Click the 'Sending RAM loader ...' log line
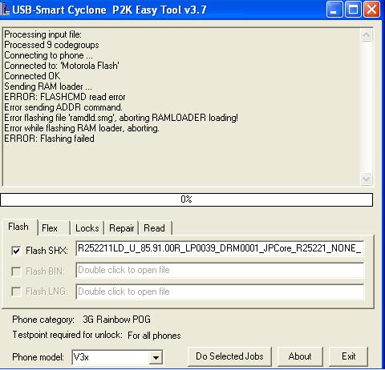Screen dimensions: 385x370 (48, 86)
